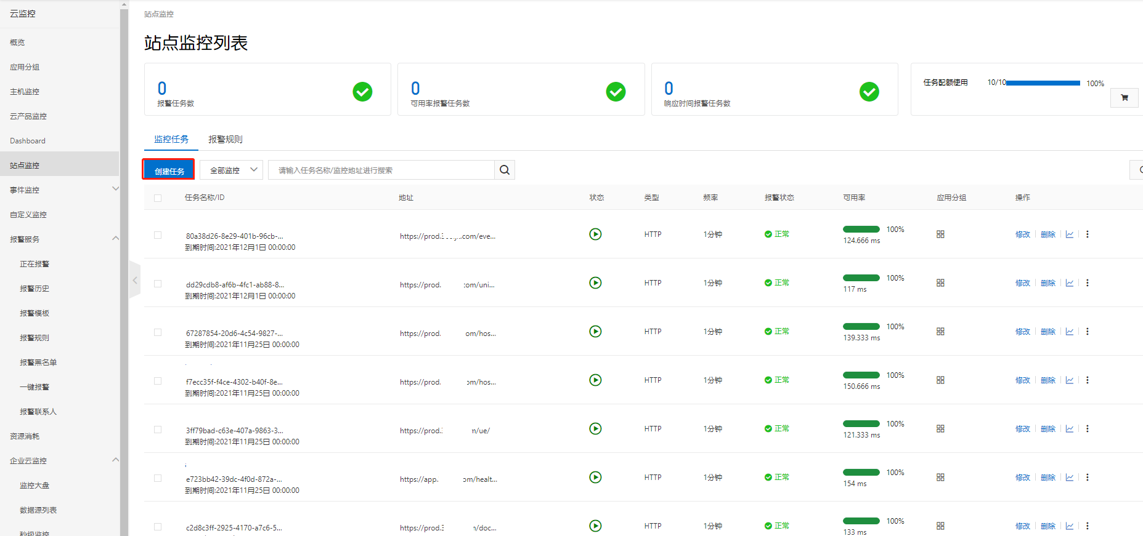Open chart icon for task e723bb42
Screen dimensions: 1143x536
(1070, 478)
